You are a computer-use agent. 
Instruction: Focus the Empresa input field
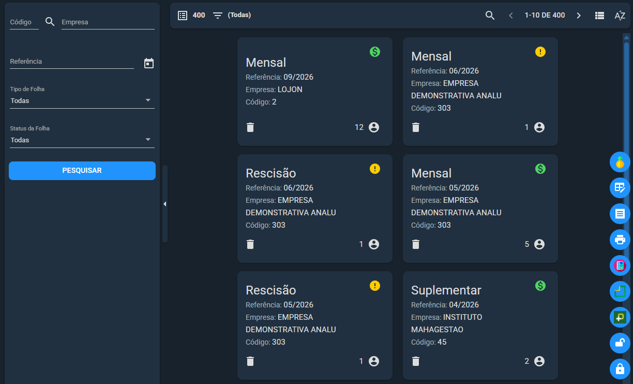108,22
